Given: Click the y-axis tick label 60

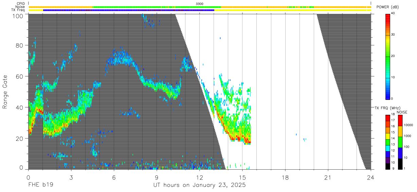Looking at the screenshot, I should click(20, 76).
